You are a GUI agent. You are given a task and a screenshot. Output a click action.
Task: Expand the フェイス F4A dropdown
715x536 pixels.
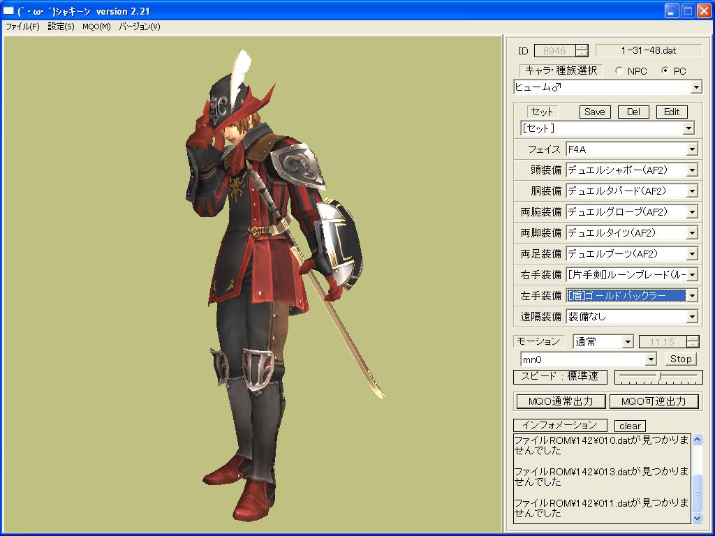click(692, 149)
